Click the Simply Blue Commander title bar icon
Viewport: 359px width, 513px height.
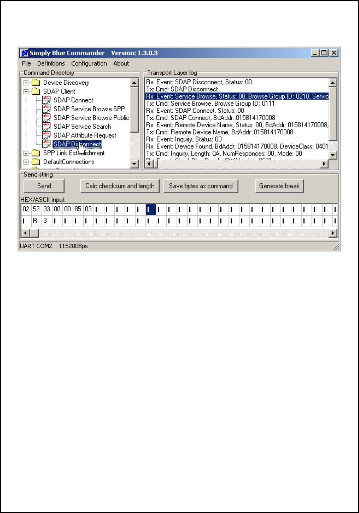24,53
